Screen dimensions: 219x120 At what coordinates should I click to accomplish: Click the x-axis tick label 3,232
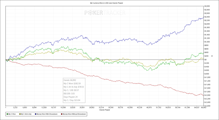click(x=15, y=108)
